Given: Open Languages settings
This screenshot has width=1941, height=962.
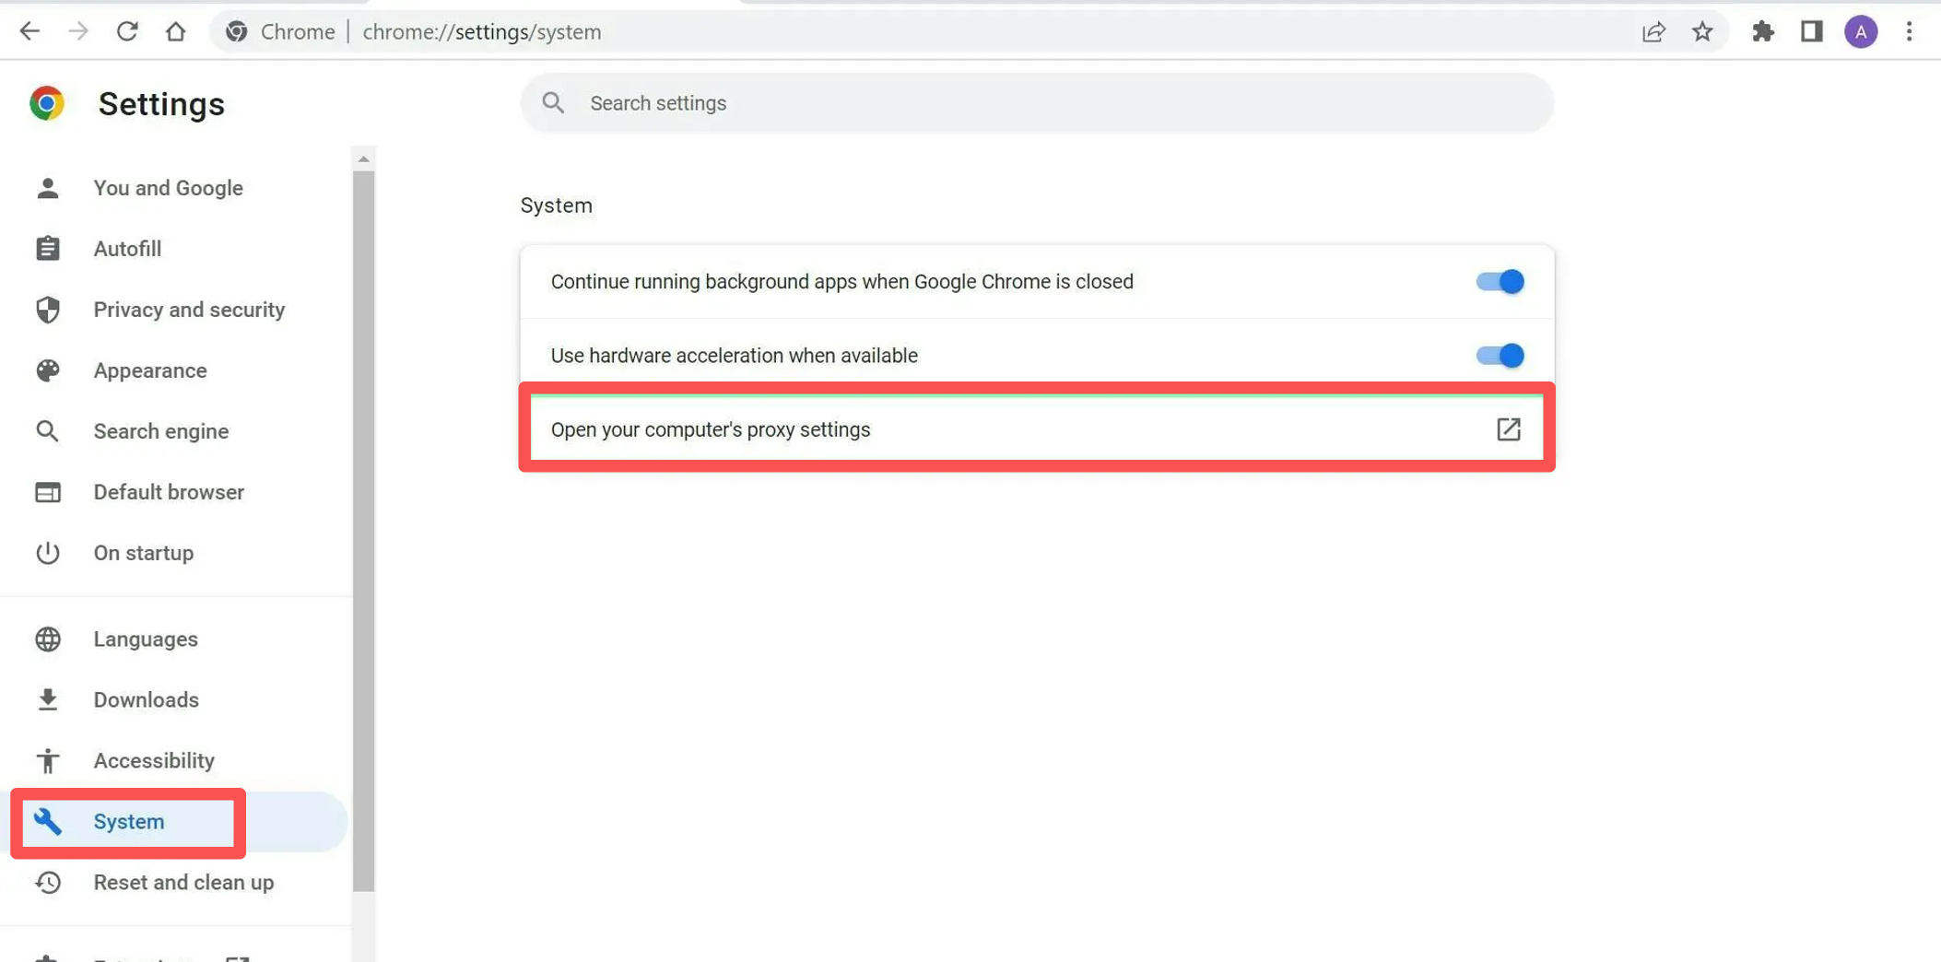Looking at the screenshot, I should click(146, 639).
